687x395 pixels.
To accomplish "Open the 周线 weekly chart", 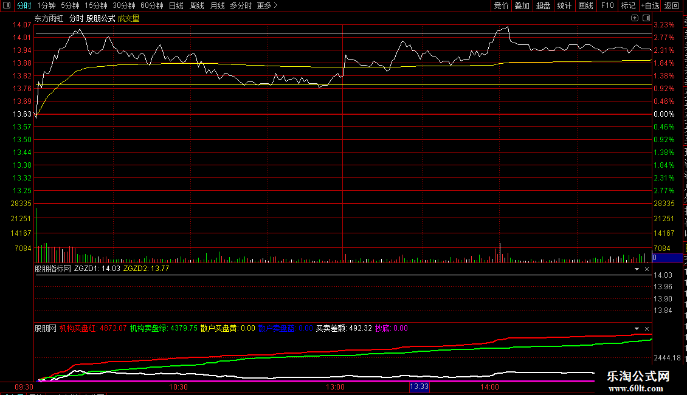I will 197,5.
